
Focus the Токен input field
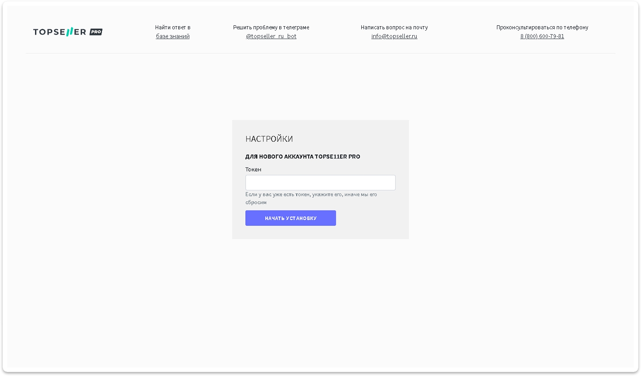click(320, 182)
